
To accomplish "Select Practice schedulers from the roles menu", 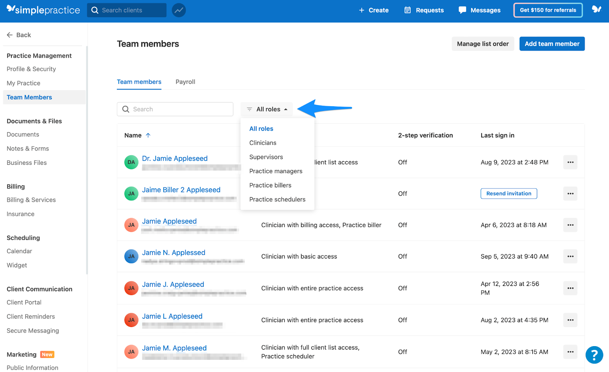I will [x=277, y=199].
